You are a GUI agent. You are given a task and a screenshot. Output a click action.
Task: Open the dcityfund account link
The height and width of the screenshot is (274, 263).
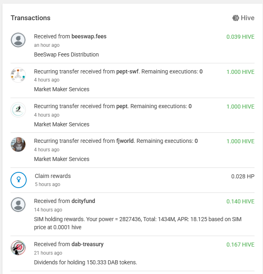point(83,201)
